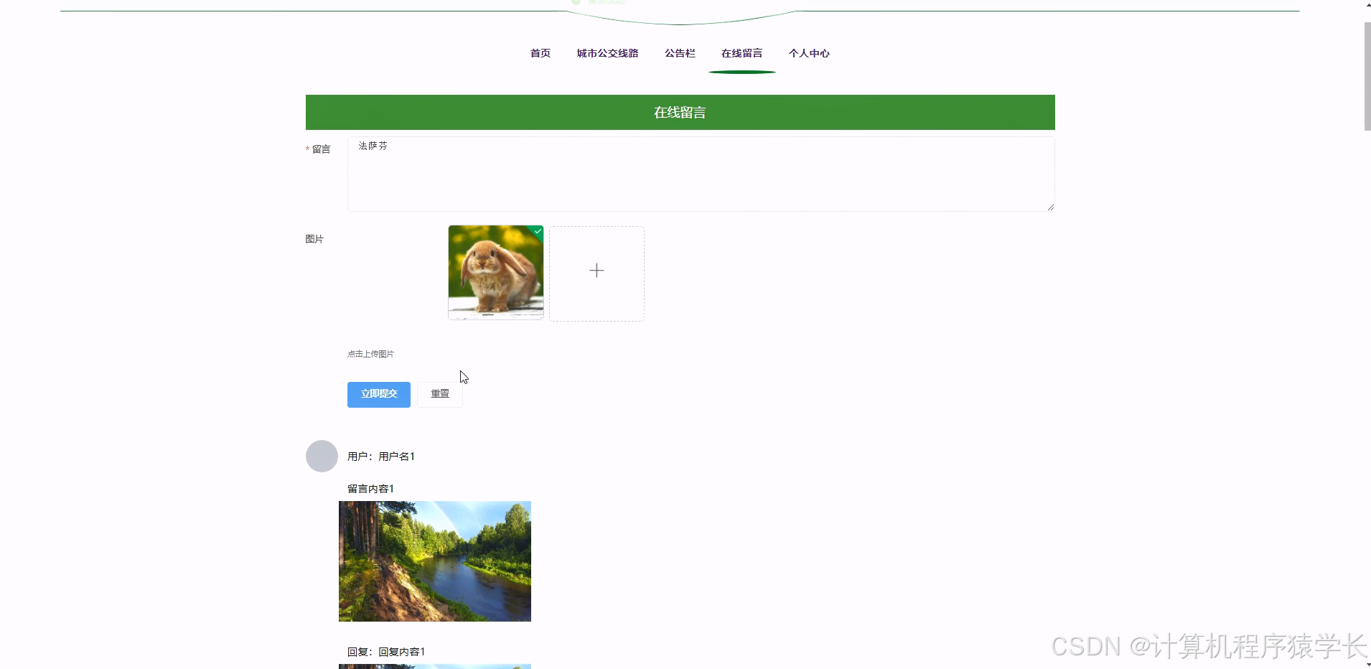Submit the message with 立即提交
The image size is (1371, 669).
click(379, 394)
